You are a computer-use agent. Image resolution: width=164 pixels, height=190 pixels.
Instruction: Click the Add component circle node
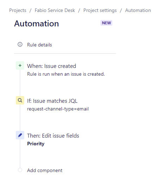click(x=20, y=170)
